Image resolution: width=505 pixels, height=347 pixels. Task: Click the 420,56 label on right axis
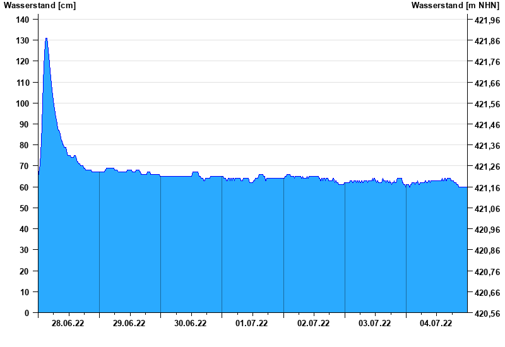[487, 314]
